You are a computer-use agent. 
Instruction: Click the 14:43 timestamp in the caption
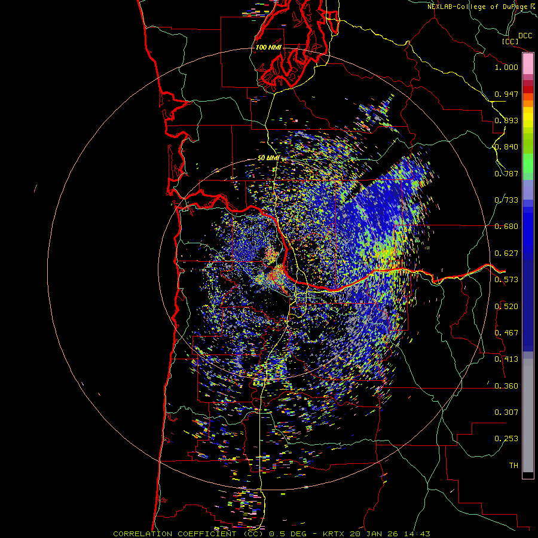(x=417, y=534)
